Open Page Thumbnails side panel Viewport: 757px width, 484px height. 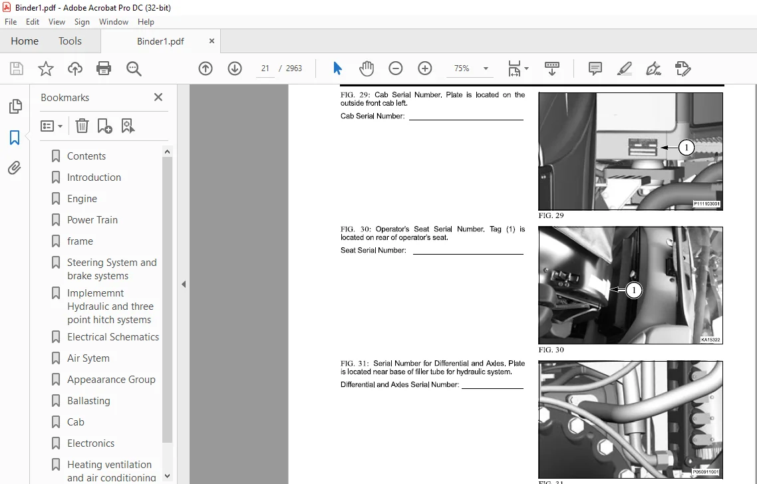pyautogui.click(x=15, y=106)
